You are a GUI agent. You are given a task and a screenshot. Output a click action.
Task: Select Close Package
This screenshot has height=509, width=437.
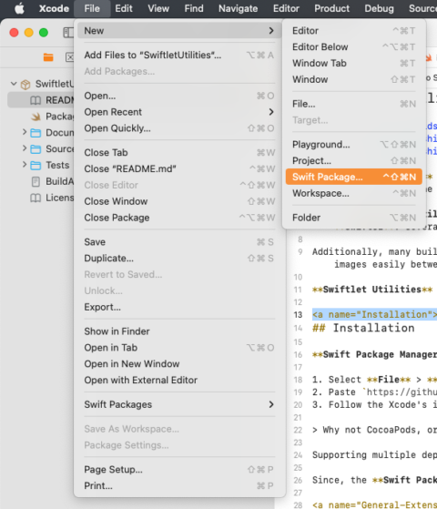[179, 218]
